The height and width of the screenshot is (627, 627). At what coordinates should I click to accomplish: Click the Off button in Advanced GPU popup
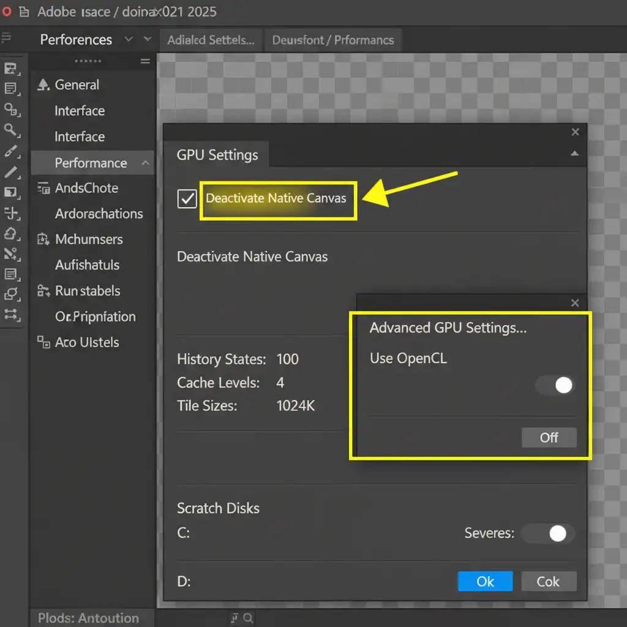pyautogui.click(x=549, y=438)
